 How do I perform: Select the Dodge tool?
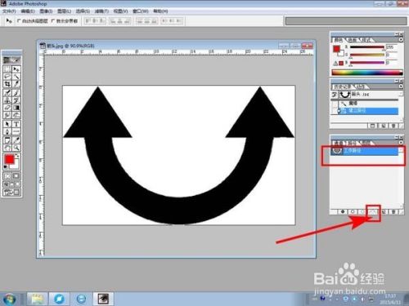[x=16, y=114]
